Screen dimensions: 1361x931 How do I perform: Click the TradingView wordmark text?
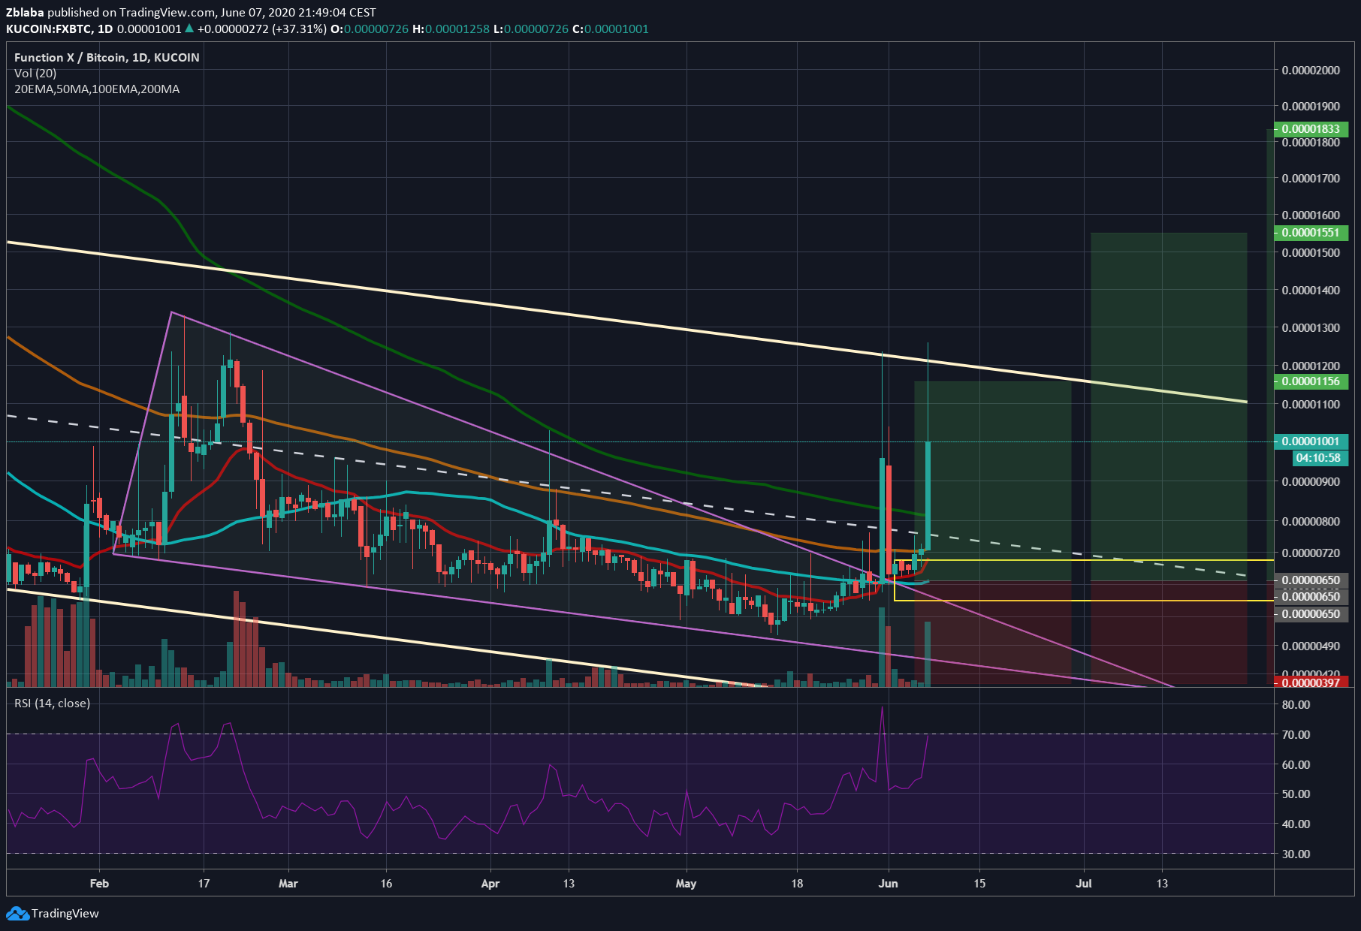[x=65, y=914]
